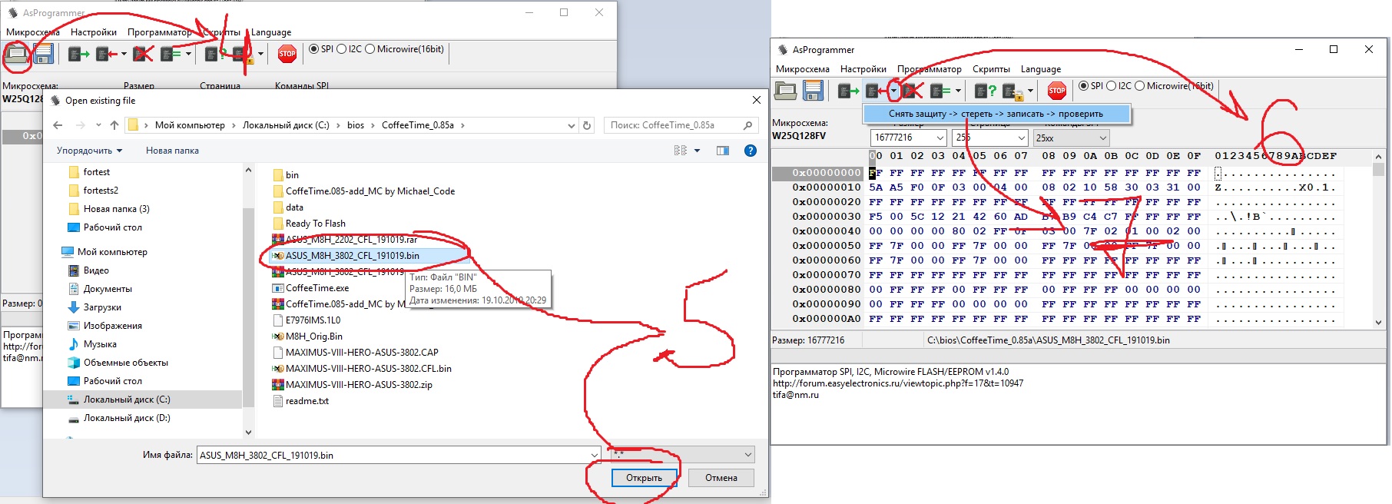Open Микросхема menu in right AsProgrammer window
The height and width of the screenshot is (504, 1392).
tap(803, 69)
